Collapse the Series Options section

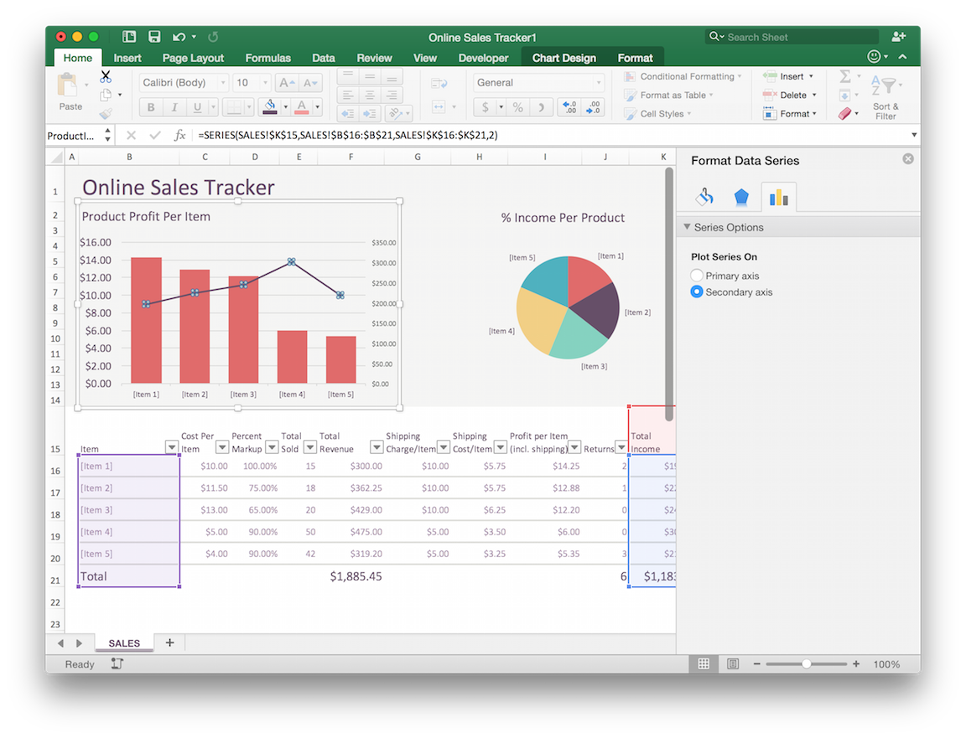tap(687, 227)
